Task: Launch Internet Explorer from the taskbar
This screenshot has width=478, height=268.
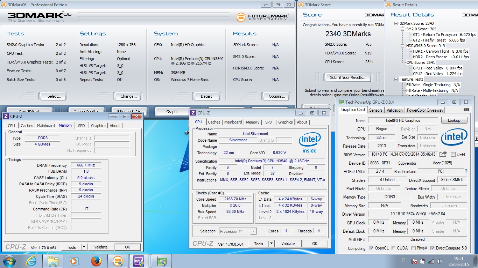Action: [x=31, y=261]
